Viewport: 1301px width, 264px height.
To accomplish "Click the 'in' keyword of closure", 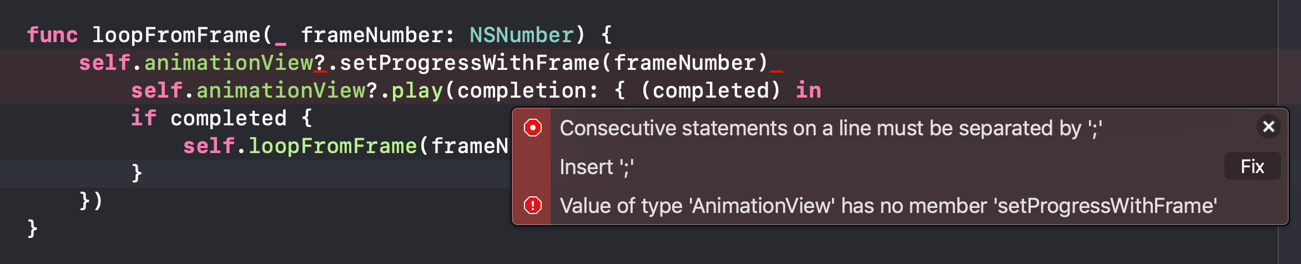I will [808, 90].
